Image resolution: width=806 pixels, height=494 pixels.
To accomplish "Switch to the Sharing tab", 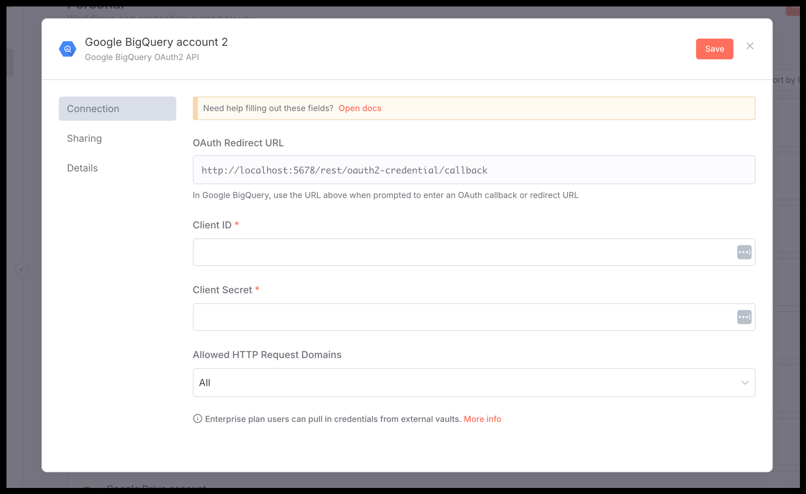I will pyautogui.click(x=85, y=138).
